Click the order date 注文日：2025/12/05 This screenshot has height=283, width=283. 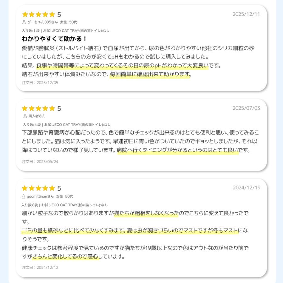coord(40,83)
